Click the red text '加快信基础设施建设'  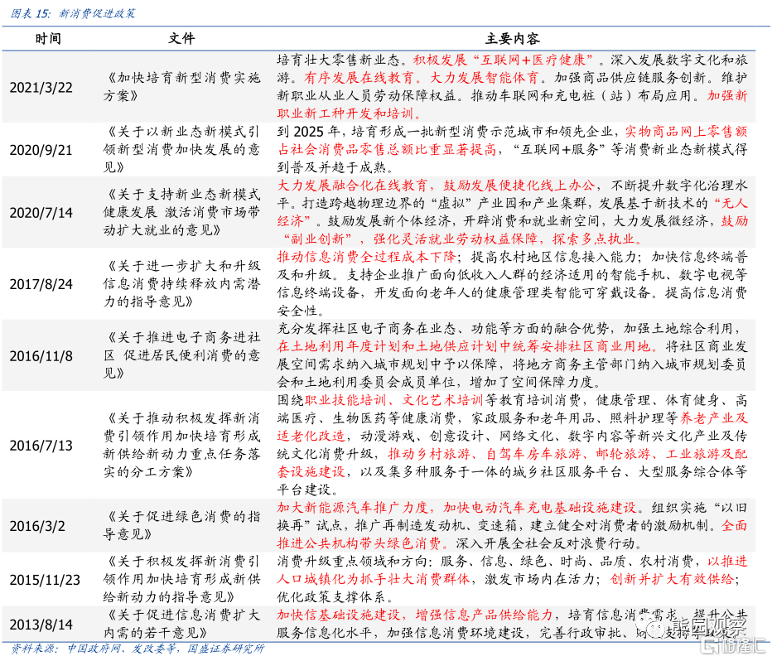338,615
